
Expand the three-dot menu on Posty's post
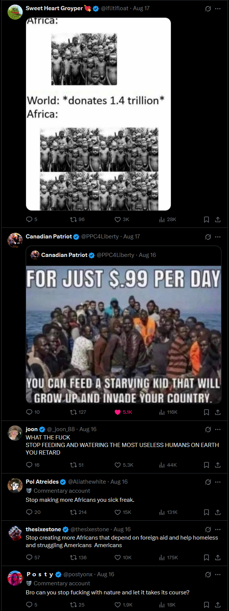[218, 575]
